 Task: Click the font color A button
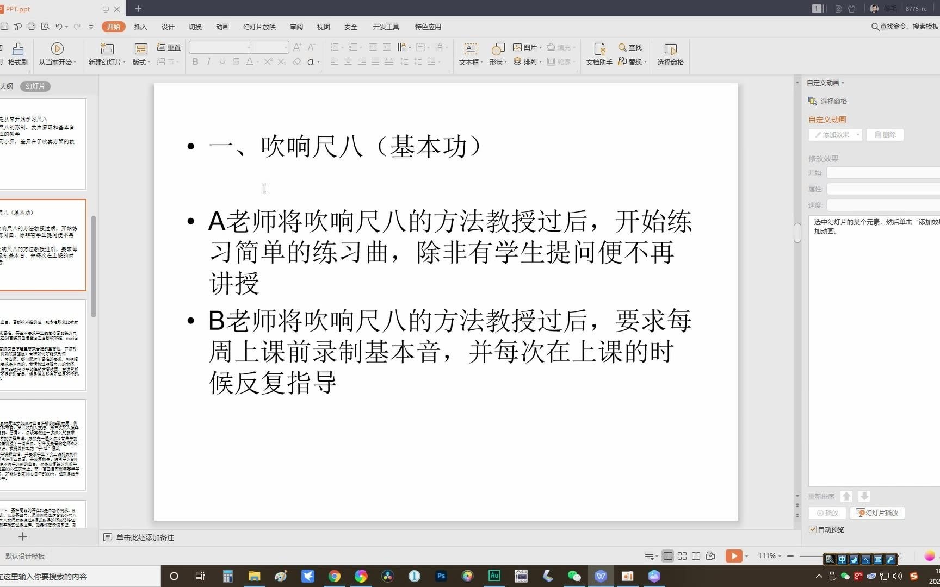tap(249, 62)
